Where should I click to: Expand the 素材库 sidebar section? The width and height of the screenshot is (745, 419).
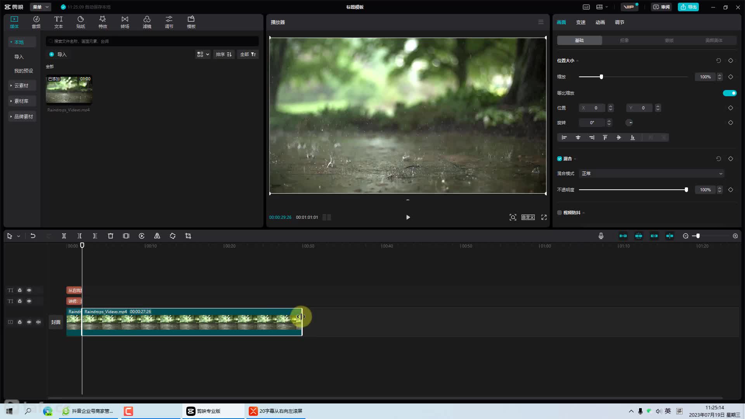point(22,101)
